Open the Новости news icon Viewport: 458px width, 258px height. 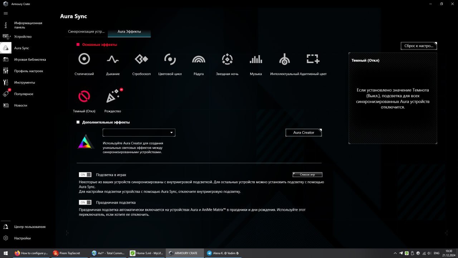6,105
